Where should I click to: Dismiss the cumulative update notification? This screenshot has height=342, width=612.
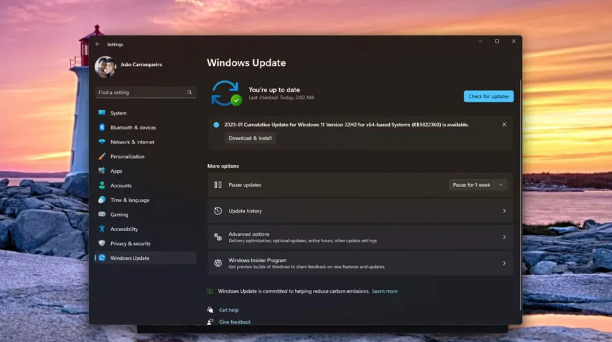pos(504,124)
